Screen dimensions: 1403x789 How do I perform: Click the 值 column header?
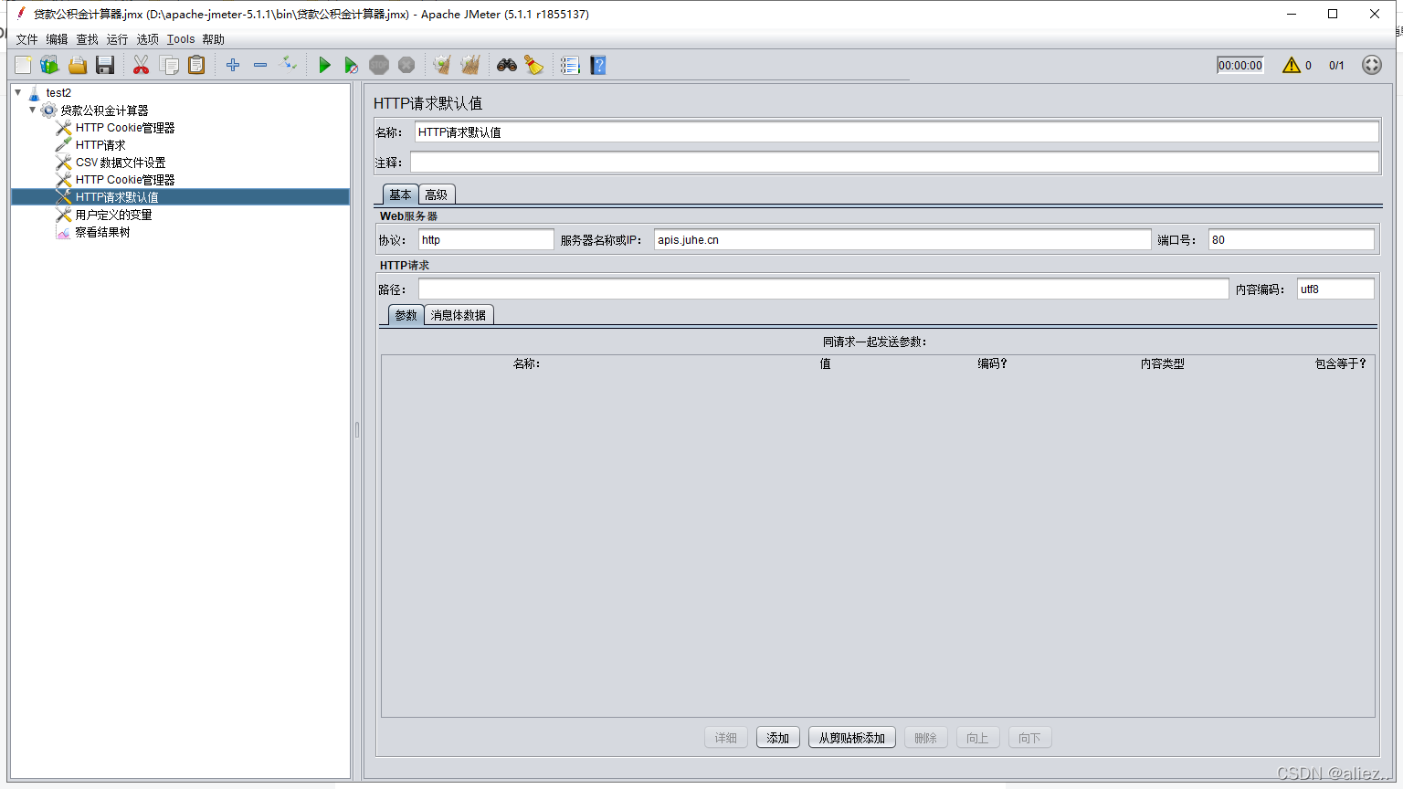pos(825,363)
